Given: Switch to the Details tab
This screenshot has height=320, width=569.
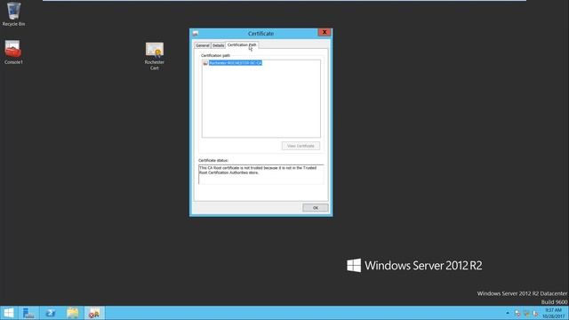Looking at the screenshot, I should click(x=218, y=45).
